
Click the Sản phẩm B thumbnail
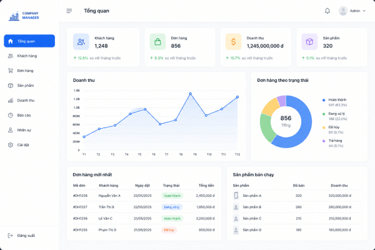pyautogui.click(x=236, y=207)
